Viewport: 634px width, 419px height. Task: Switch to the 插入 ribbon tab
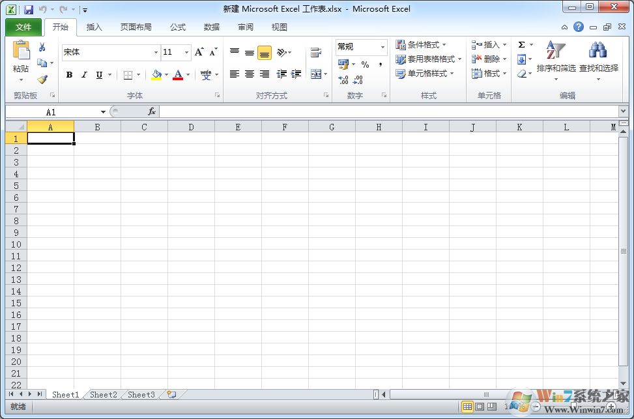[94, 27]
